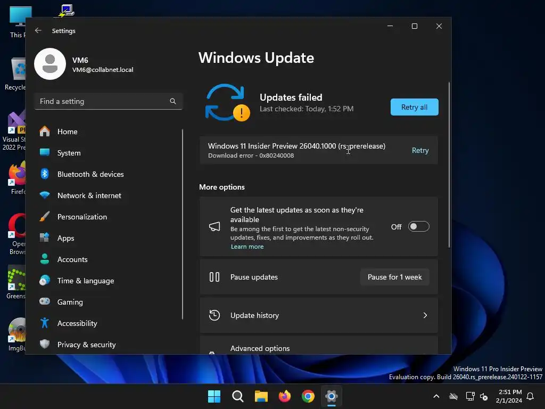Viewport: 545px width, 409px height.
Task: Click the main content vertical scrollbar
Action: pos(449,165)
